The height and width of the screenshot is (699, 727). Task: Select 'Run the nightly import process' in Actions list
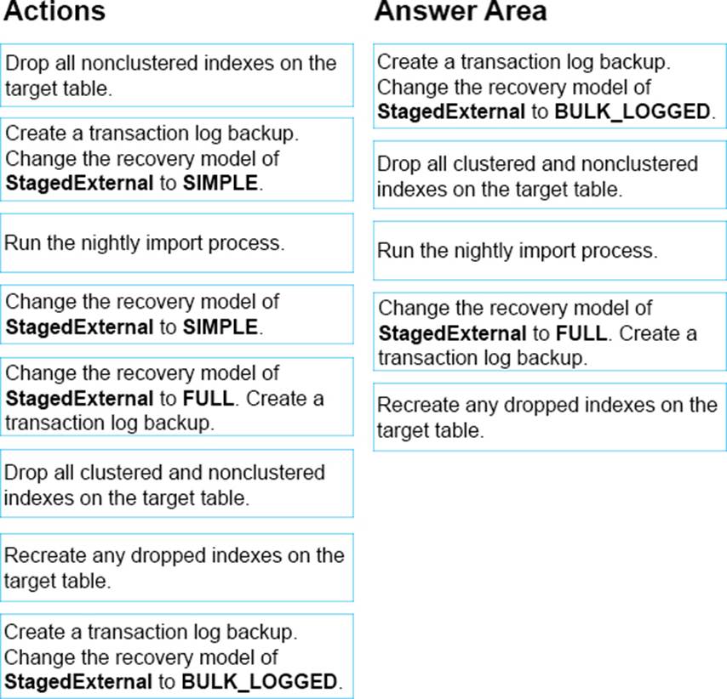(176, 243)
